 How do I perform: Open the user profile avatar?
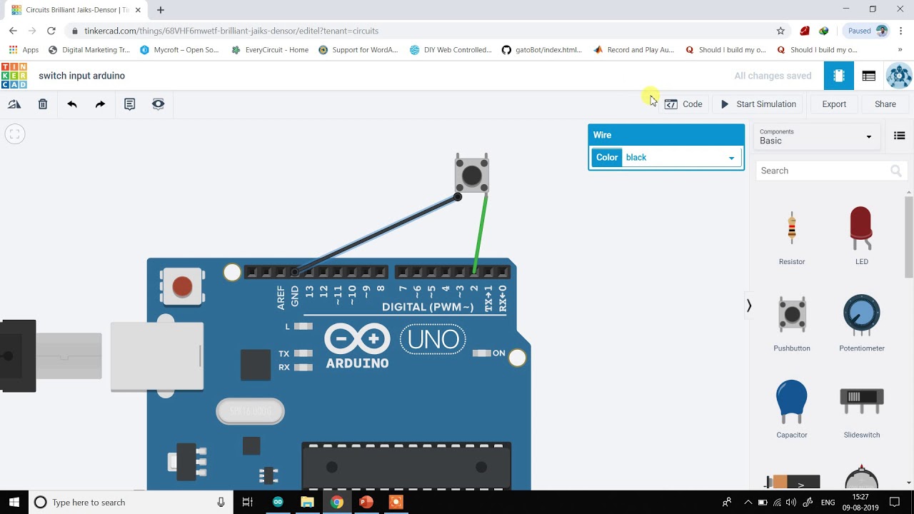[x=899, y=76]
